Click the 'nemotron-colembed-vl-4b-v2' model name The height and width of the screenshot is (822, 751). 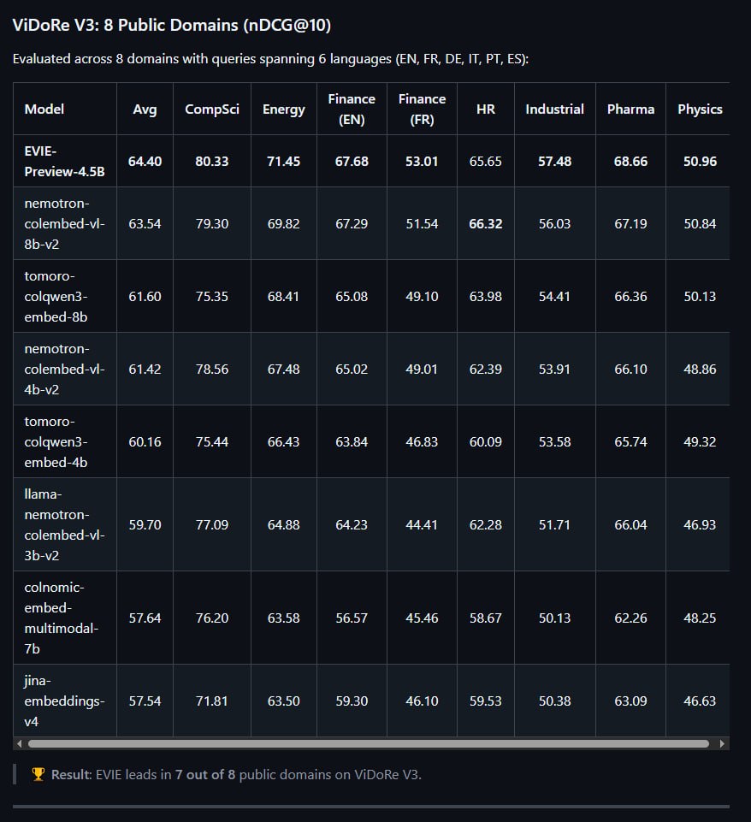[x=64, y=369]
